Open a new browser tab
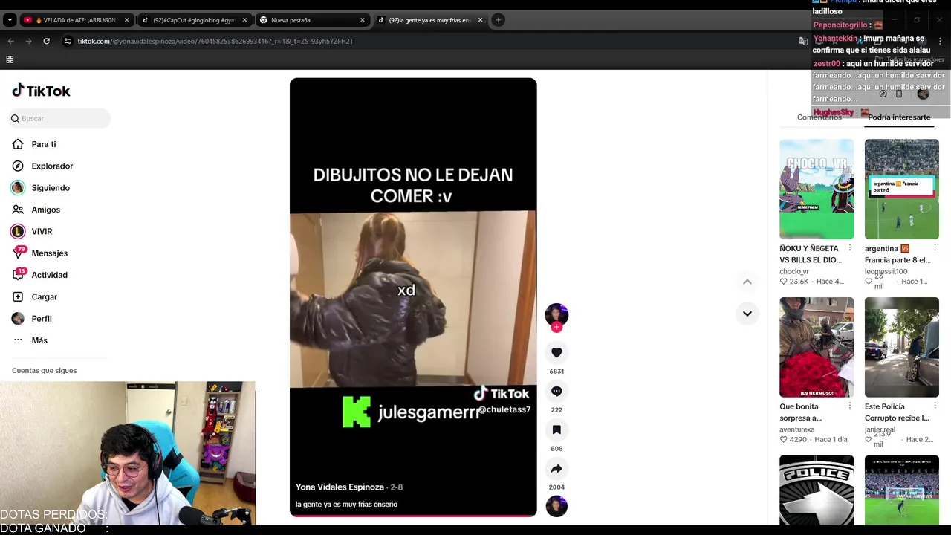Screen dimensions: 951x535 498,20
